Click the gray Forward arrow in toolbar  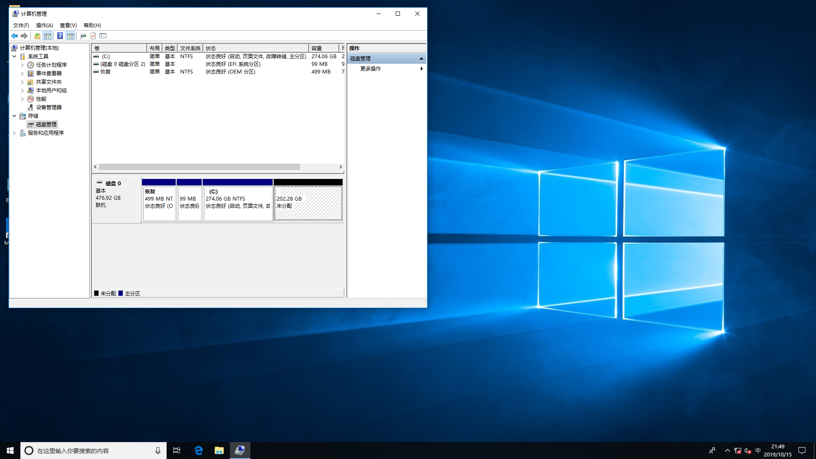(x=24, y=36)
